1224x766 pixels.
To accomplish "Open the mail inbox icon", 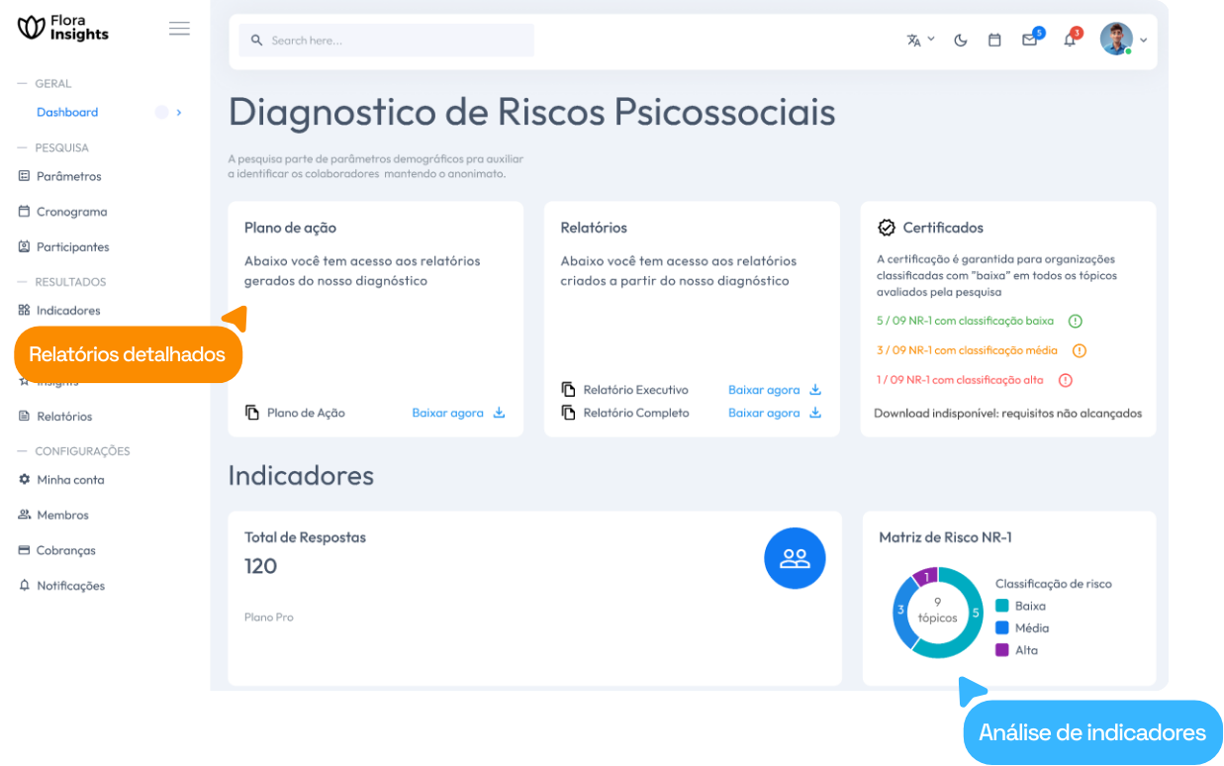I will pyautogui.click(x=1029, y=41).
